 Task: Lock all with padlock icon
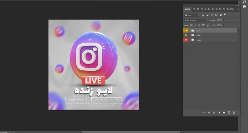pyautogui.click(x=207, y=25)
